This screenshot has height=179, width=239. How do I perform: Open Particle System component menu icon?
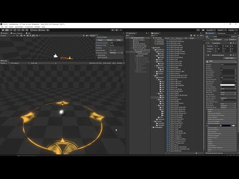[x=236, y=55]
